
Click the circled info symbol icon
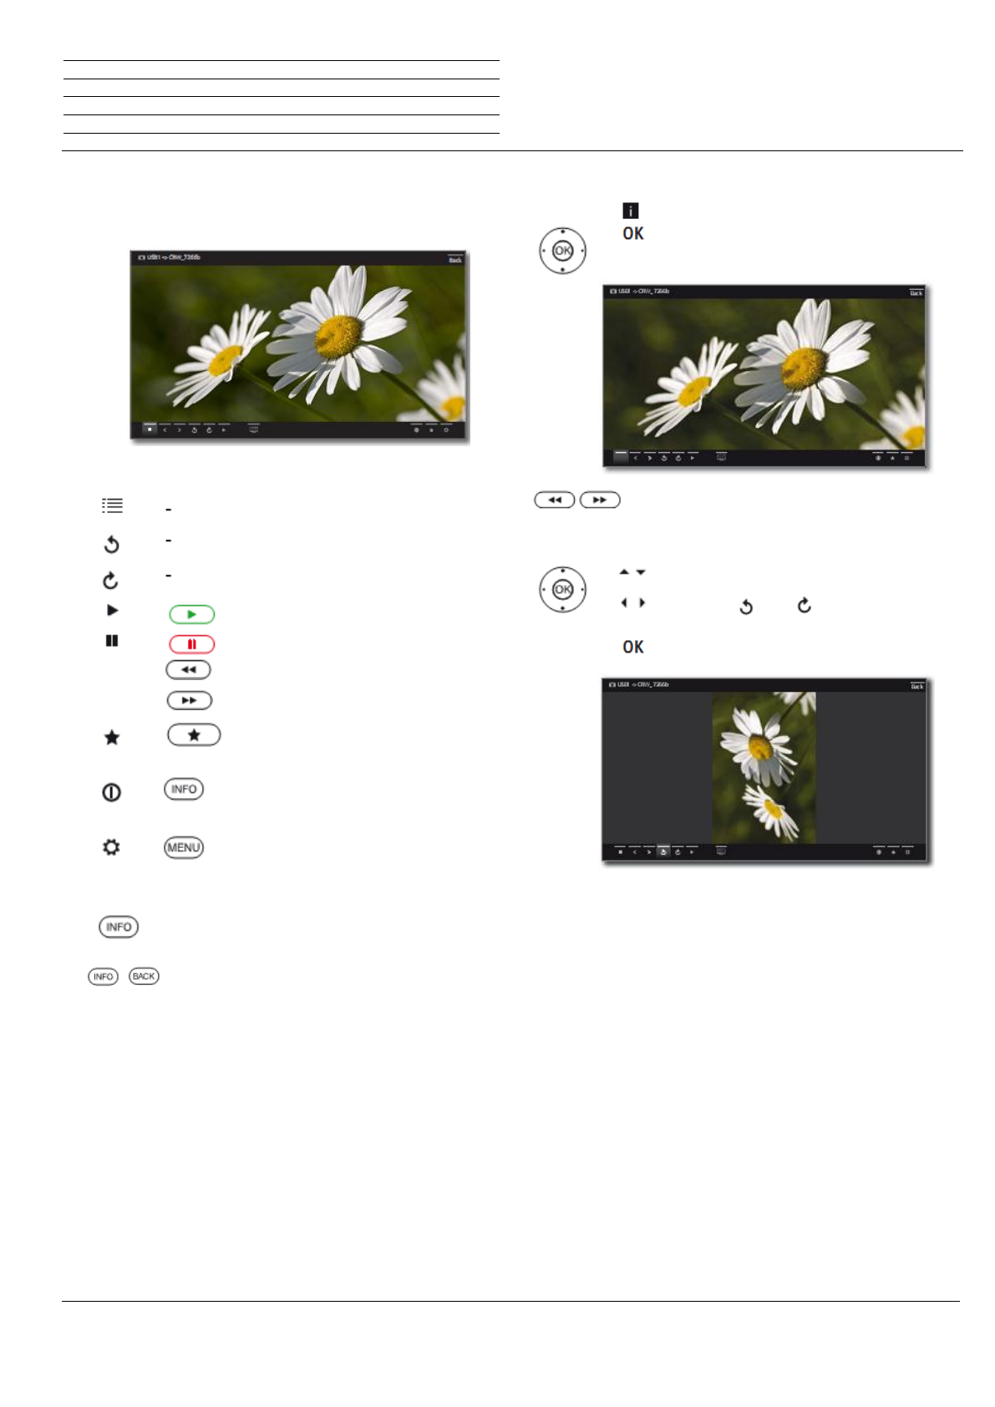click(111, 792)
